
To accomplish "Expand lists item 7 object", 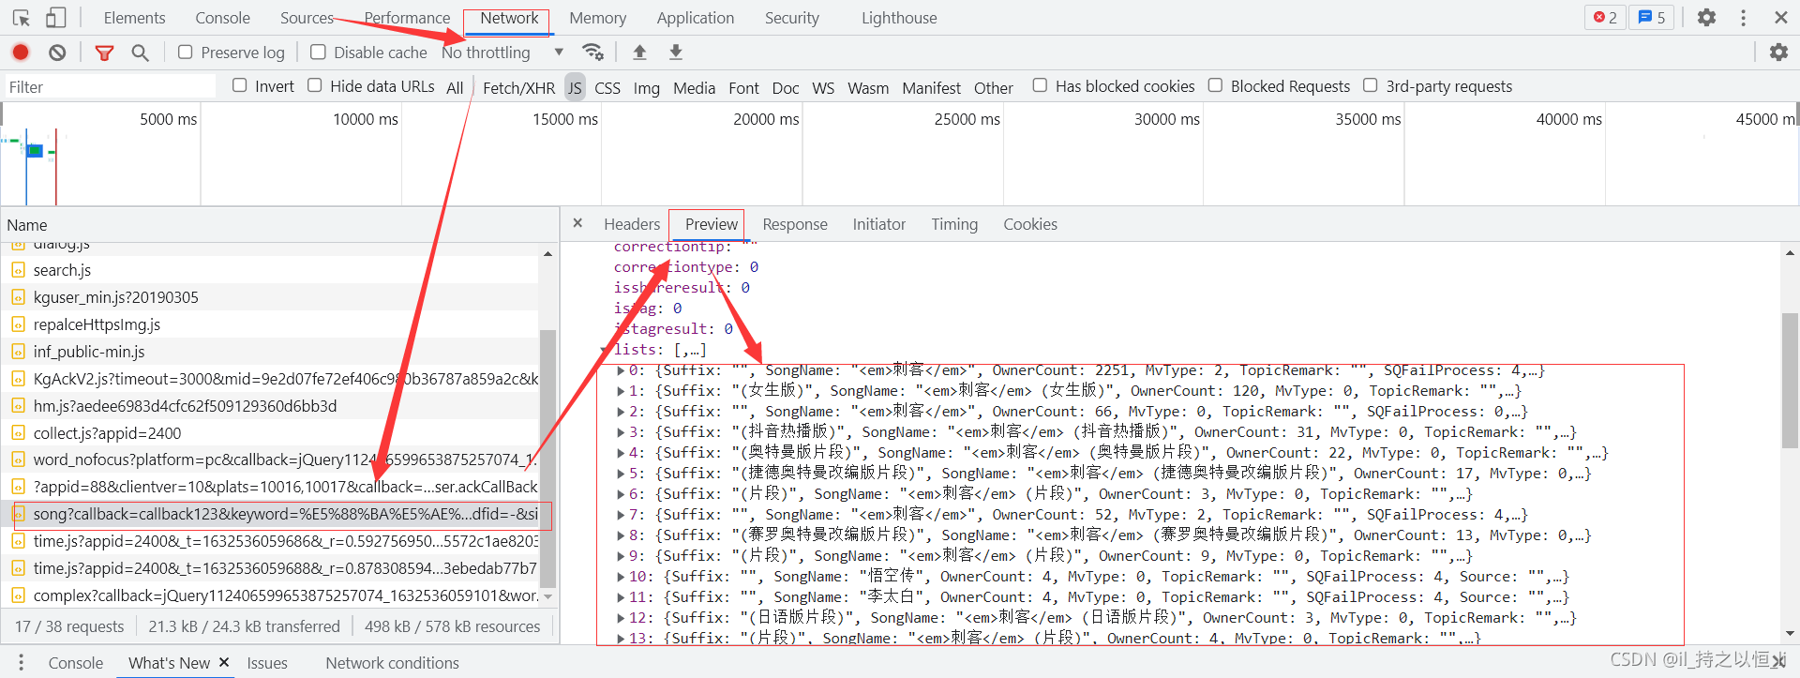I will (x=621, y=515).
